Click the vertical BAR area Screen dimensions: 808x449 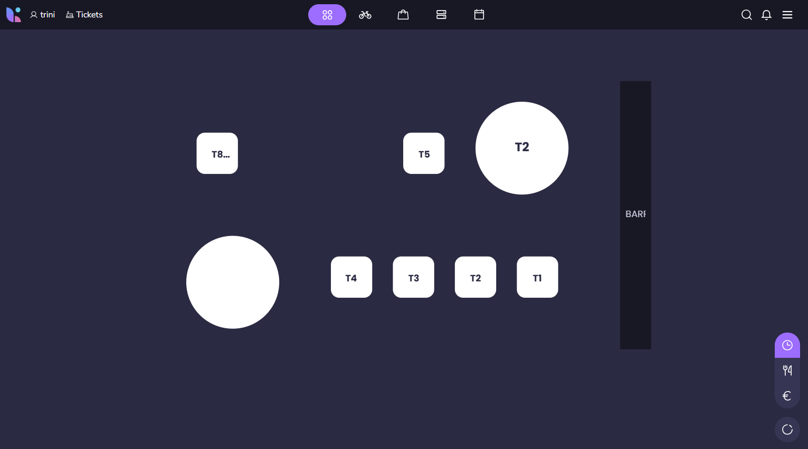click(x=635, y=214)
